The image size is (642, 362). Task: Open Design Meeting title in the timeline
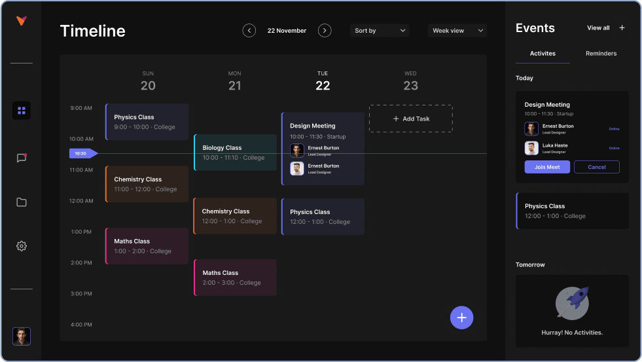click(x=312, y=126)
